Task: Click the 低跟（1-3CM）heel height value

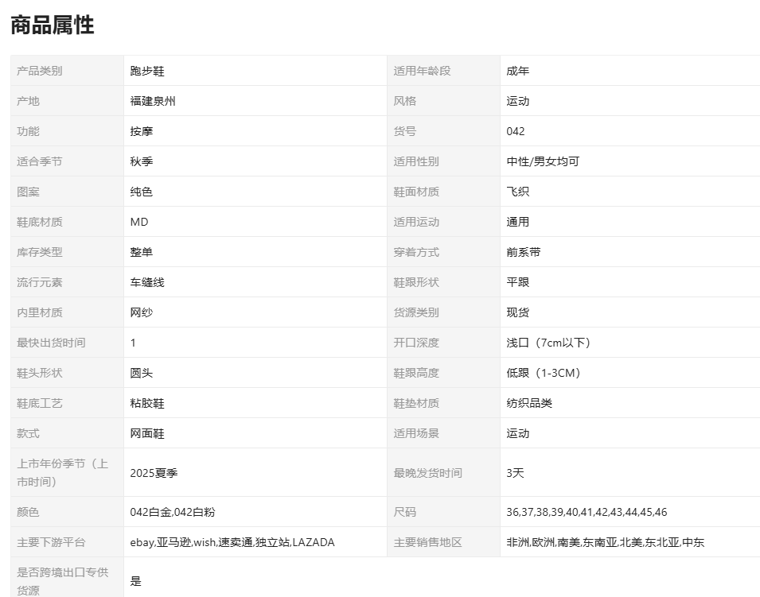Action: [544, 373]
